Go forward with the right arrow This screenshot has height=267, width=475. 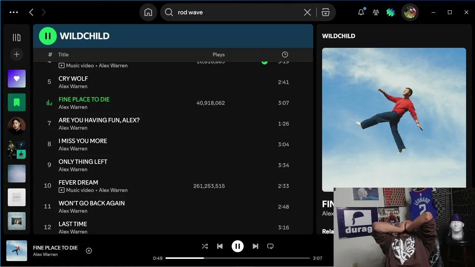point(43,12)
